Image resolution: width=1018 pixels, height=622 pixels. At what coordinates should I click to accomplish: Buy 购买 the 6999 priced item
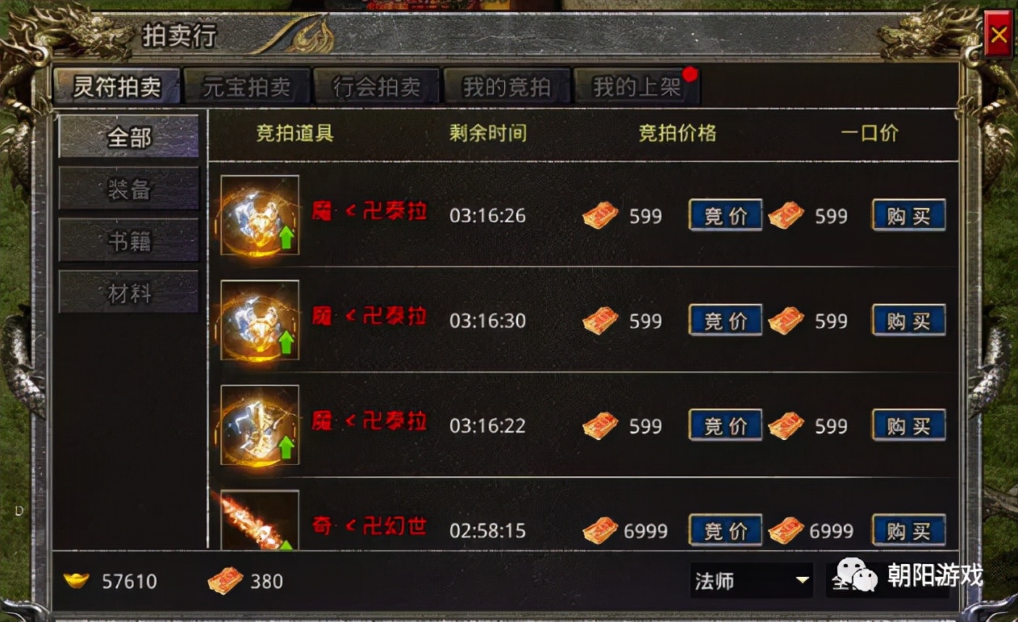[x=909, y=531]
